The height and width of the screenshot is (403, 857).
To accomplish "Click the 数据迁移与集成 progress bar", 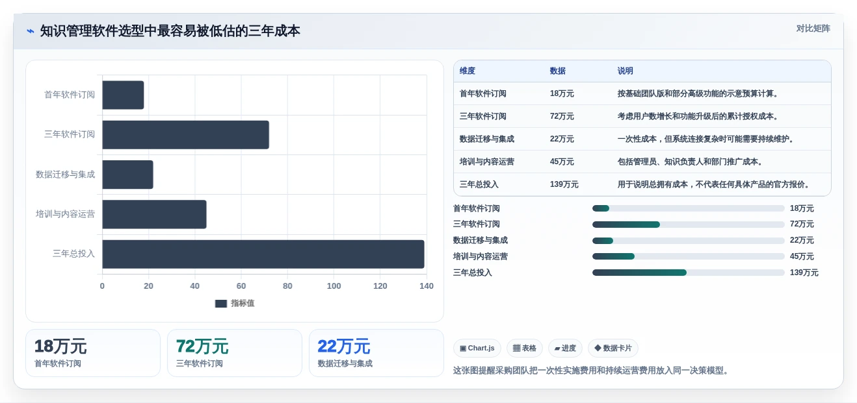I will tap(688, 241).
